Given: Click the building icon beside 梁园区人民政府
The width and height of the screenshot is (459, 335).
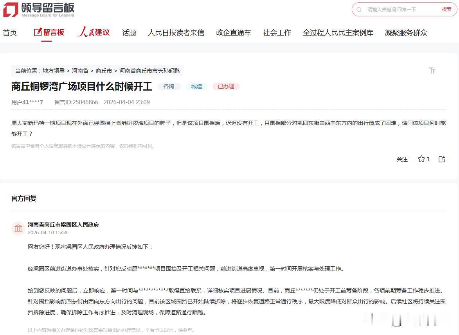Looking at the screenshot, I should tap(18, 228).
